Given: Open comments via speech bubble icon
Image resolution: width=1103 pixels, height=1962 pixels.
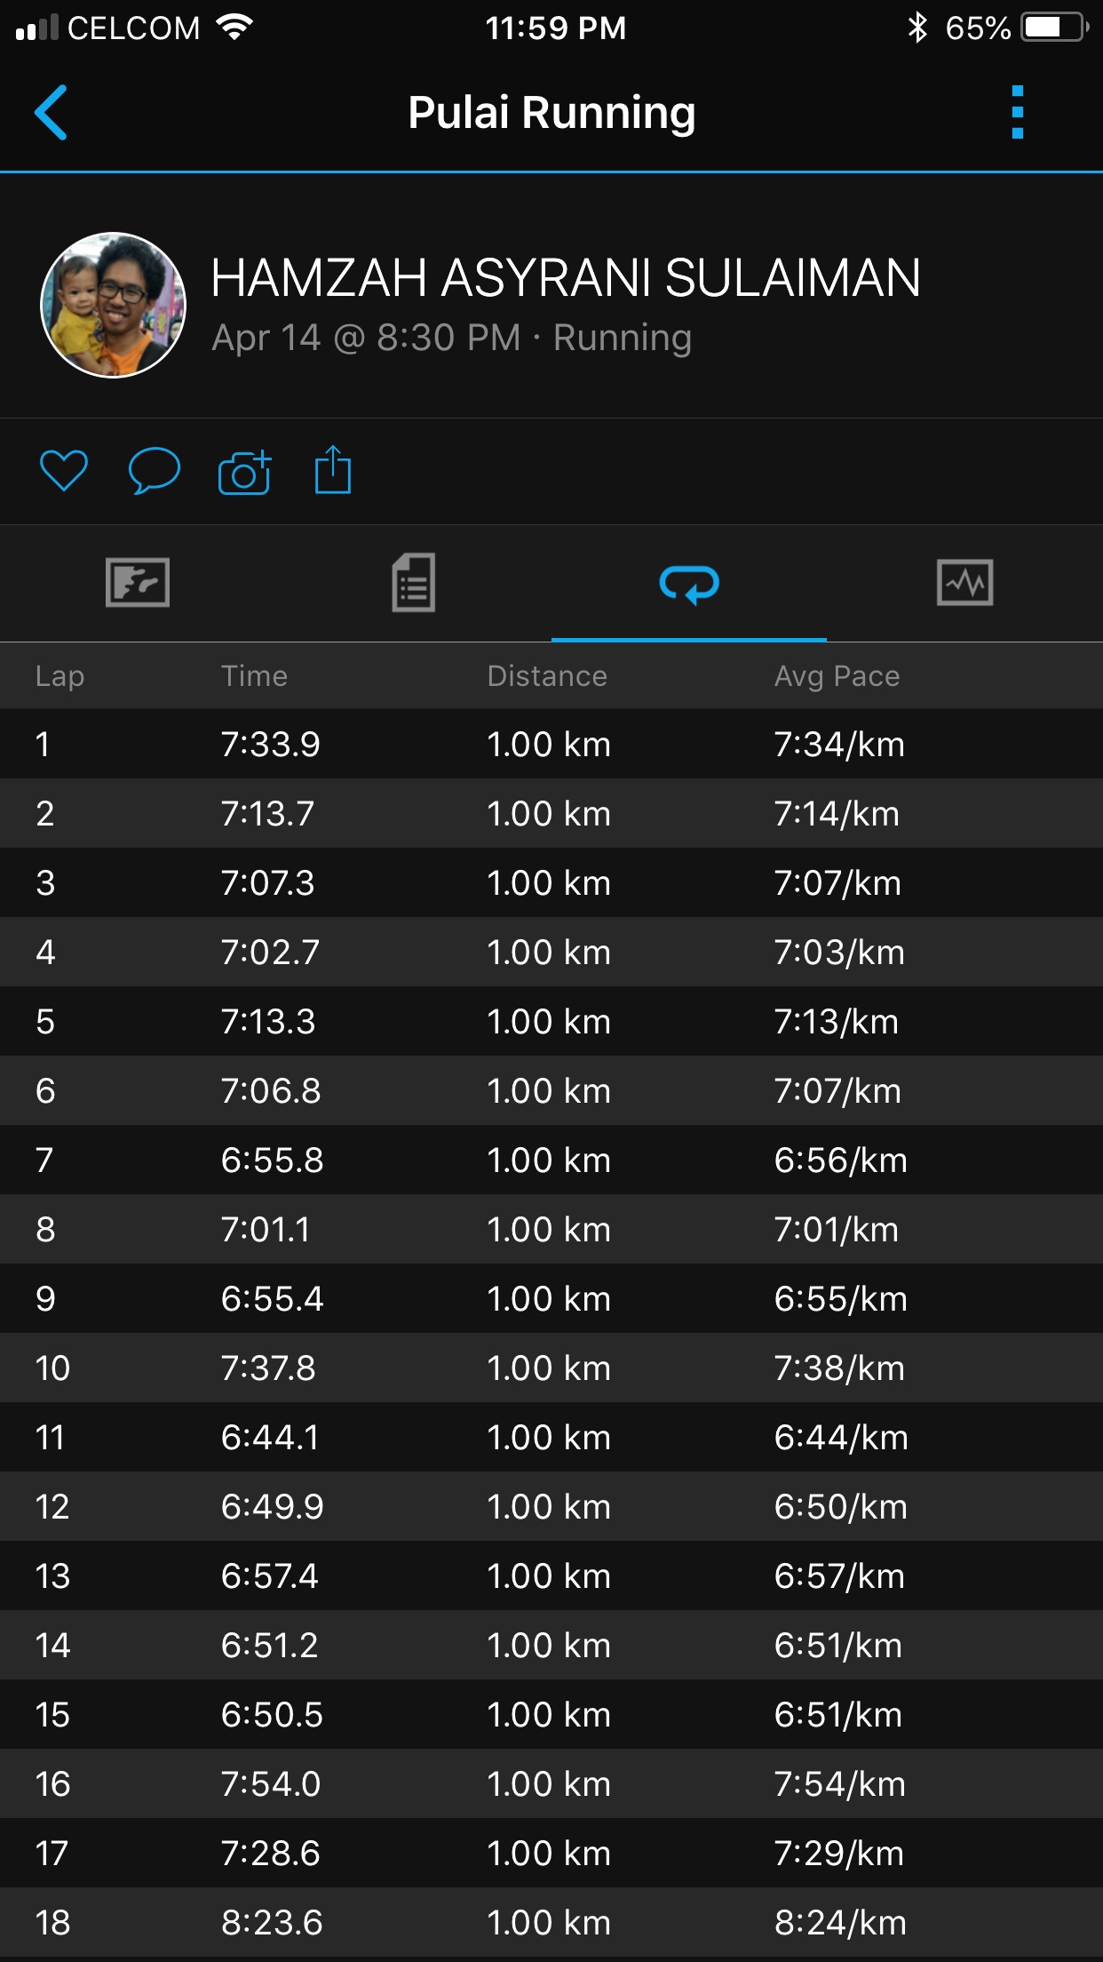Looking at the screenshot, I should pos(155,470).
